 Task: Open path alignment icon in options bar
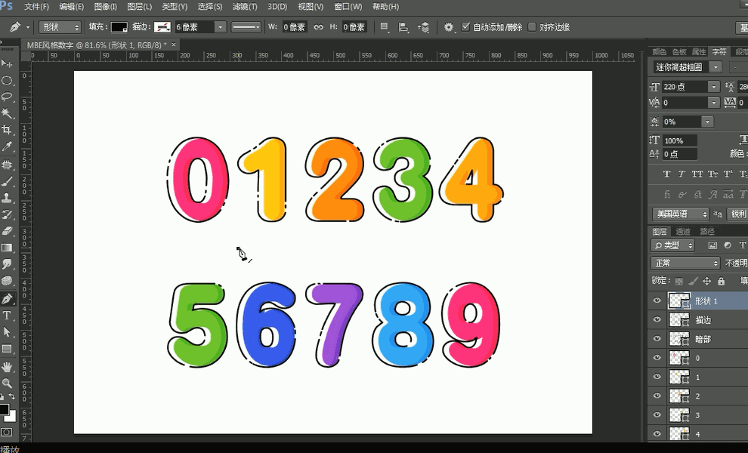pos(403,27)
